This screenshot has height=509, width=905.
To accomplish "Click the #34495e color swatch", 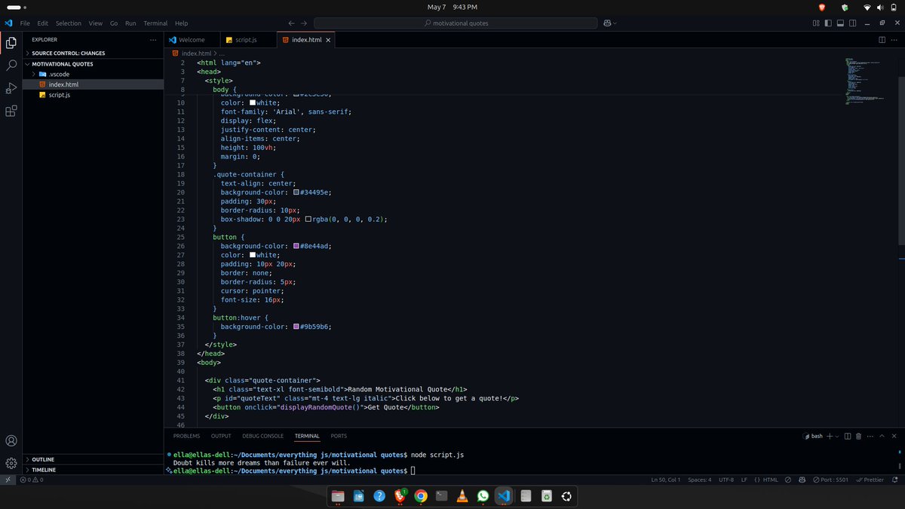I will click(x=296, y=192).
